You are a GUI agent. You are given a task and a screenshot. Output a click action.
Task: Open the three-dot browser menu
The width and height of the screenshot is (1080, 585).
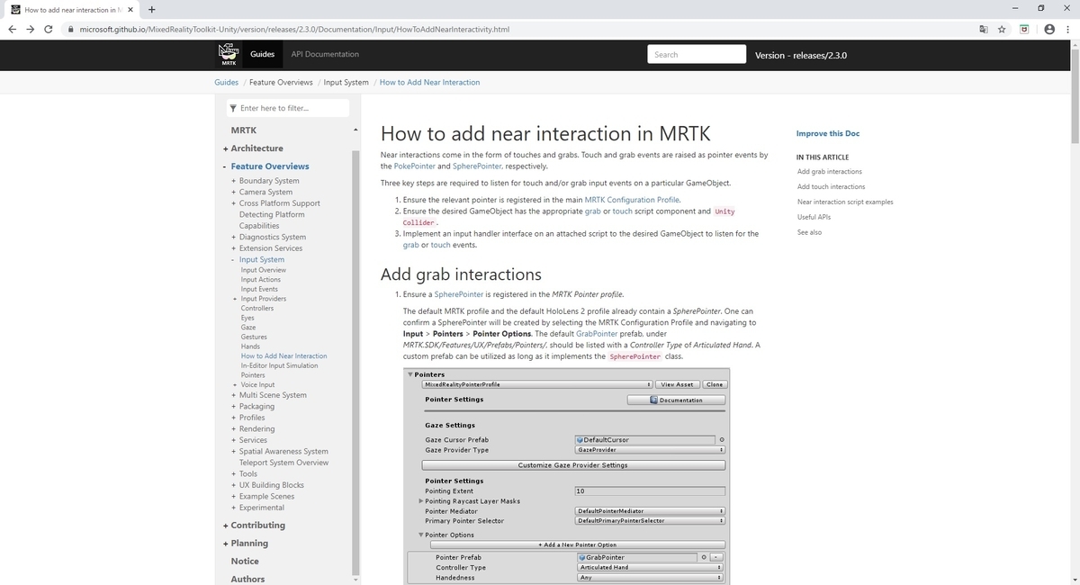point(1067,29)
